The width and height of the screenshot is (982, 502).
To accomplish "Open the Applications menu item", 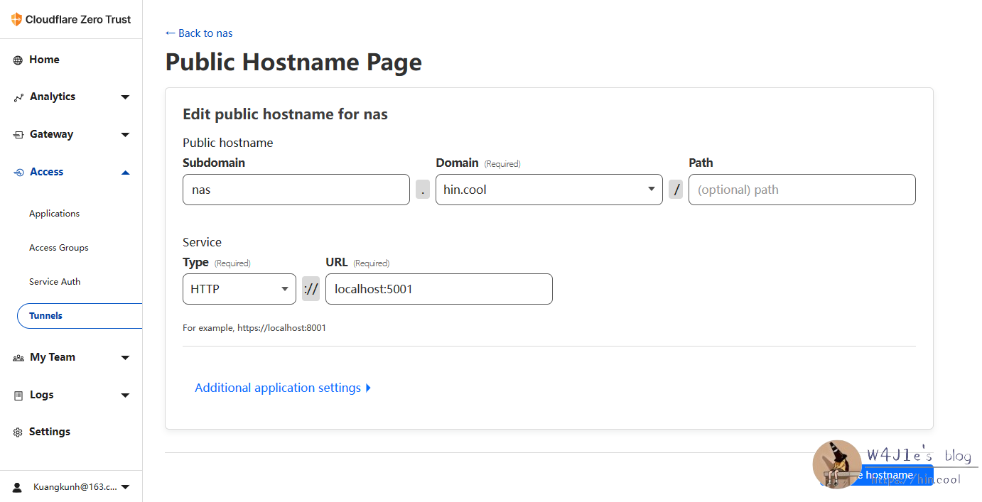I will coord(54,213).
